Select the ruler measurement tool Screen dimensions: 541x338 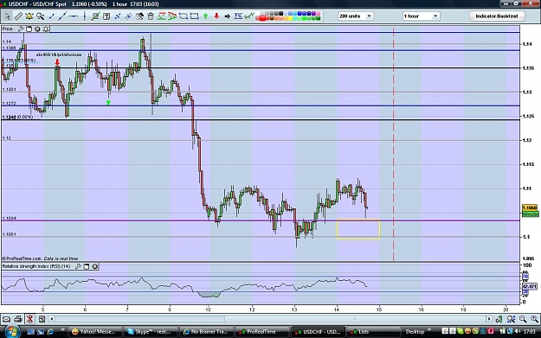pos(18,16)
